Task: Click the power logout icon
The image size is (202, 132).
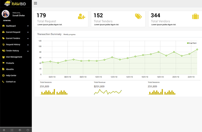Action: [28, 130]
